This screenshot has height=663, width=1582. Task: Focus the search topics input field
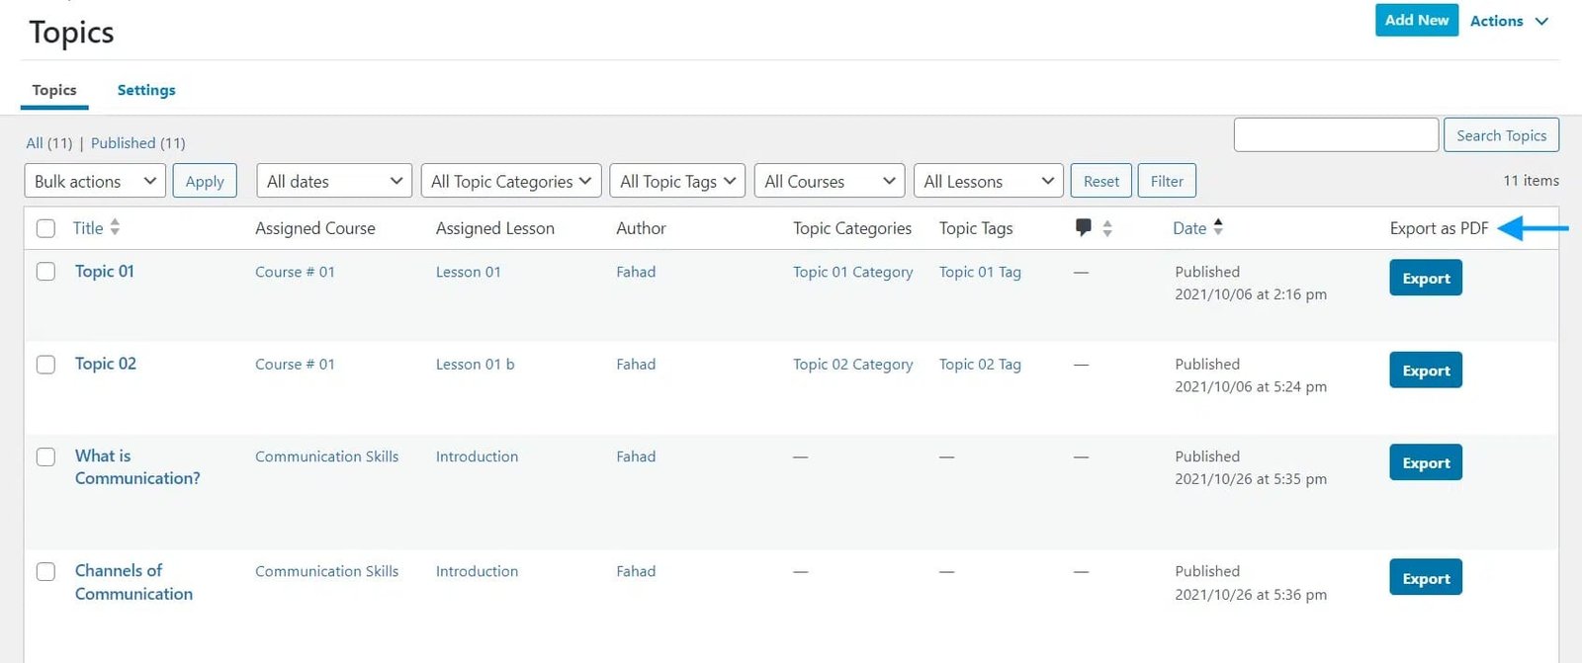[1336, 134]
